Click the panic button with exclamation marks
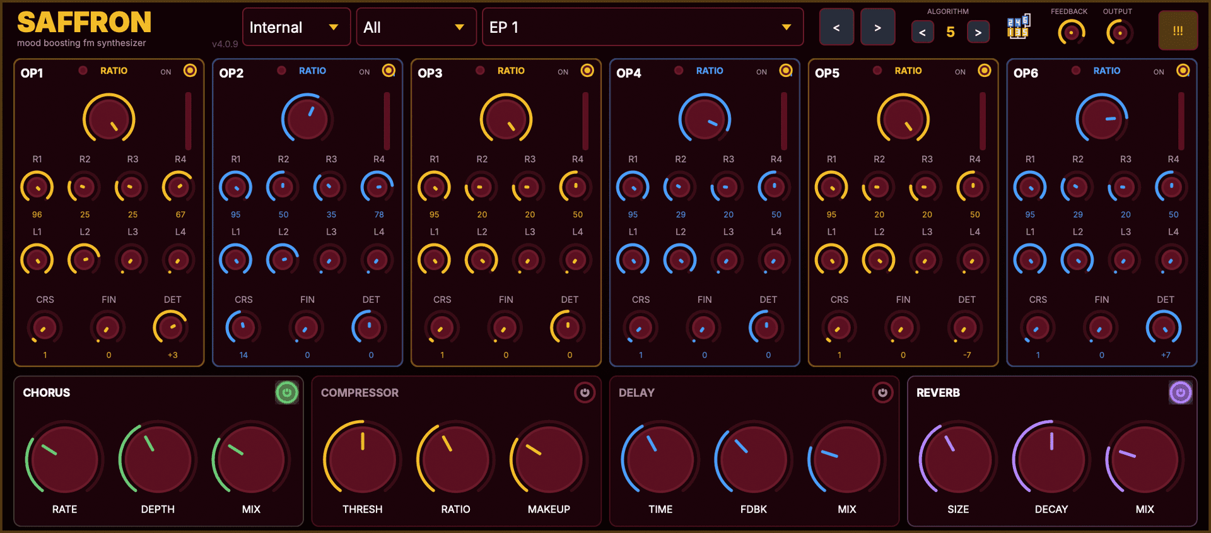Viewport: 1211px width, 533px height. [1178, 30]
